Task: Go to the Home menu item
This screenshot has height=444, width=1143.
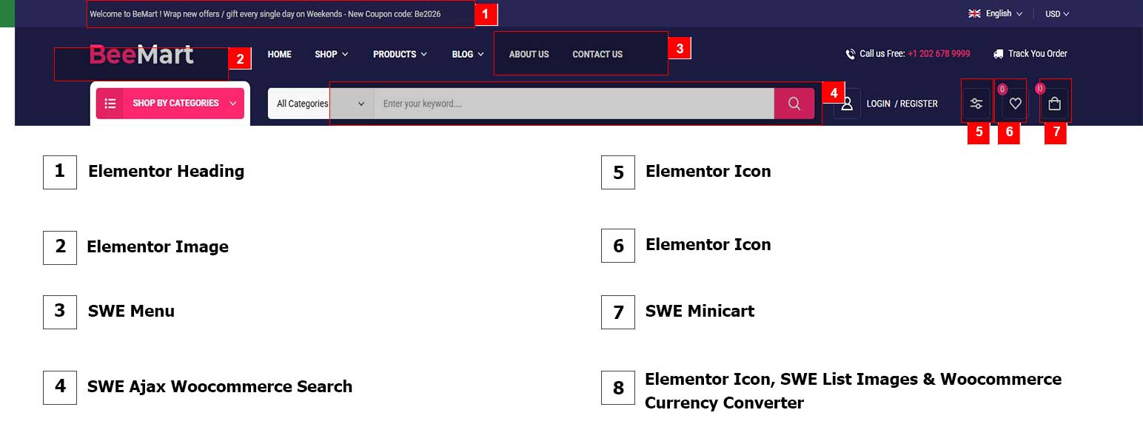Action: 279,54
